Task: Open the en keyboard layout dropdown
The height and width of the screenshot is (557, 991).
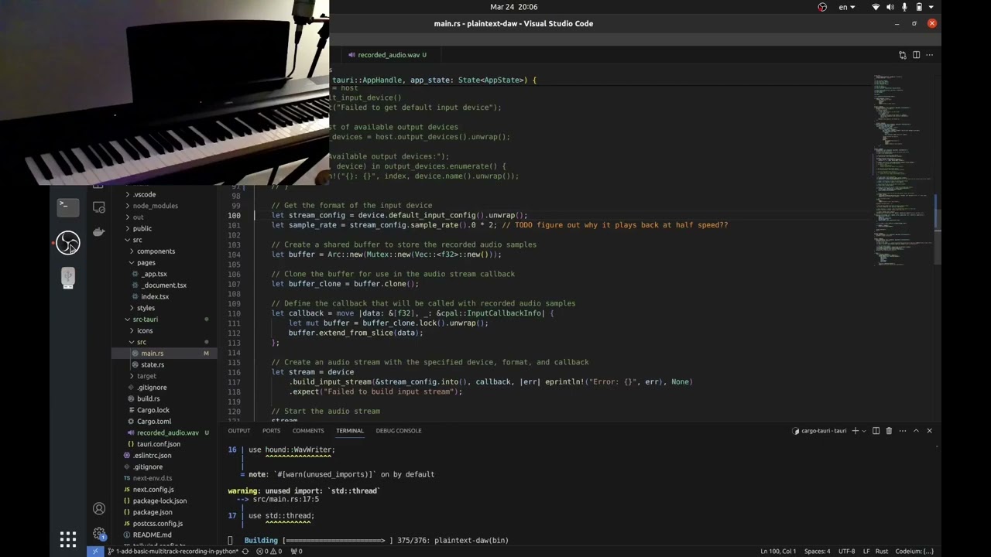Action: (847, 7)
